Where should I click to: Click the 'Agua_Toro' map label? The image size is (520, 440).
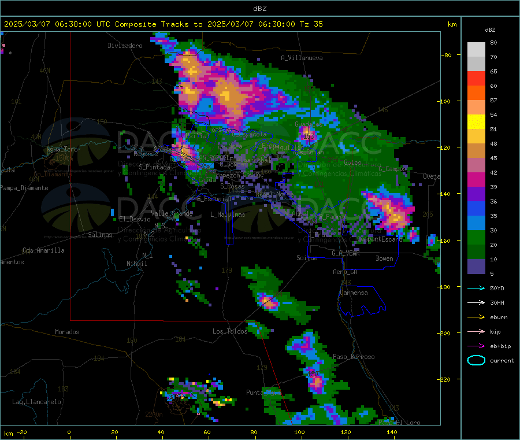[62, 149]
